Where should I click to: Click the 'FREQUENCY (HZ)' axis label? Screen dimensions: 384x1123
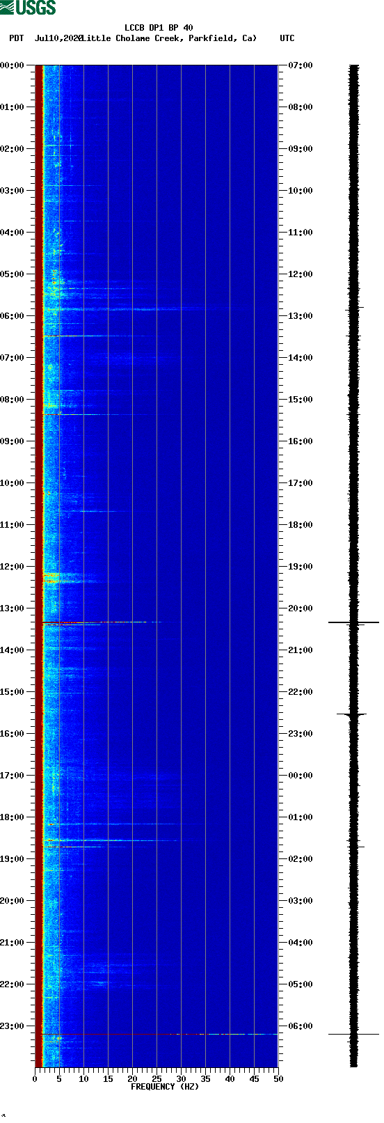coord(165,1087)
